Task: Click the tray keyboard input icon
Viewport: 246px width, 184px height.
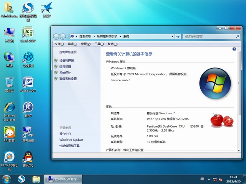Action: (203, 179)
